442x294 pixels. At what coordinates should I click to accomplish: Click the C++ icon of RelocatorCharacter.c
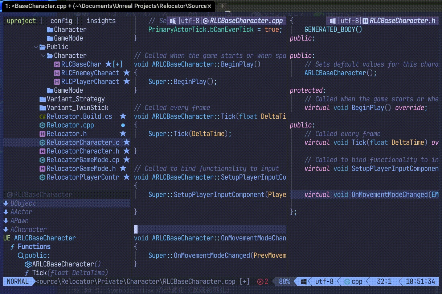tap(42, 142)
